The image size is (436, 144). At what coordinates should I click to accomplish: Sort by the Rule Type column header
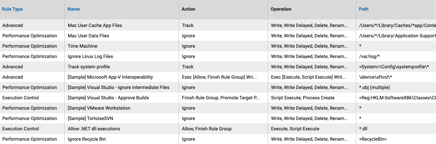pyautogui.click(x=12, y=9)
